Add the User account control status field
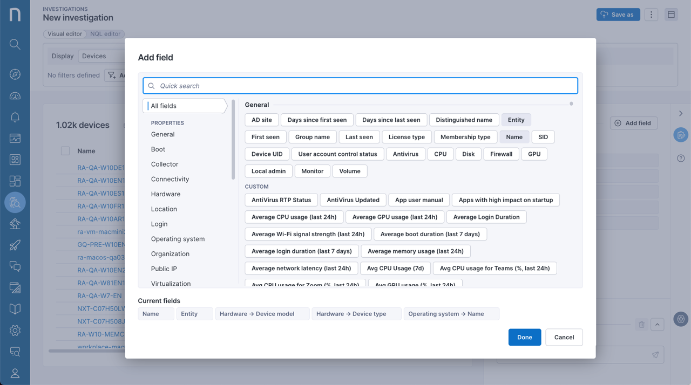Image resolution: width=691 pixels, height=385 pixels. [x=338, y=154]
